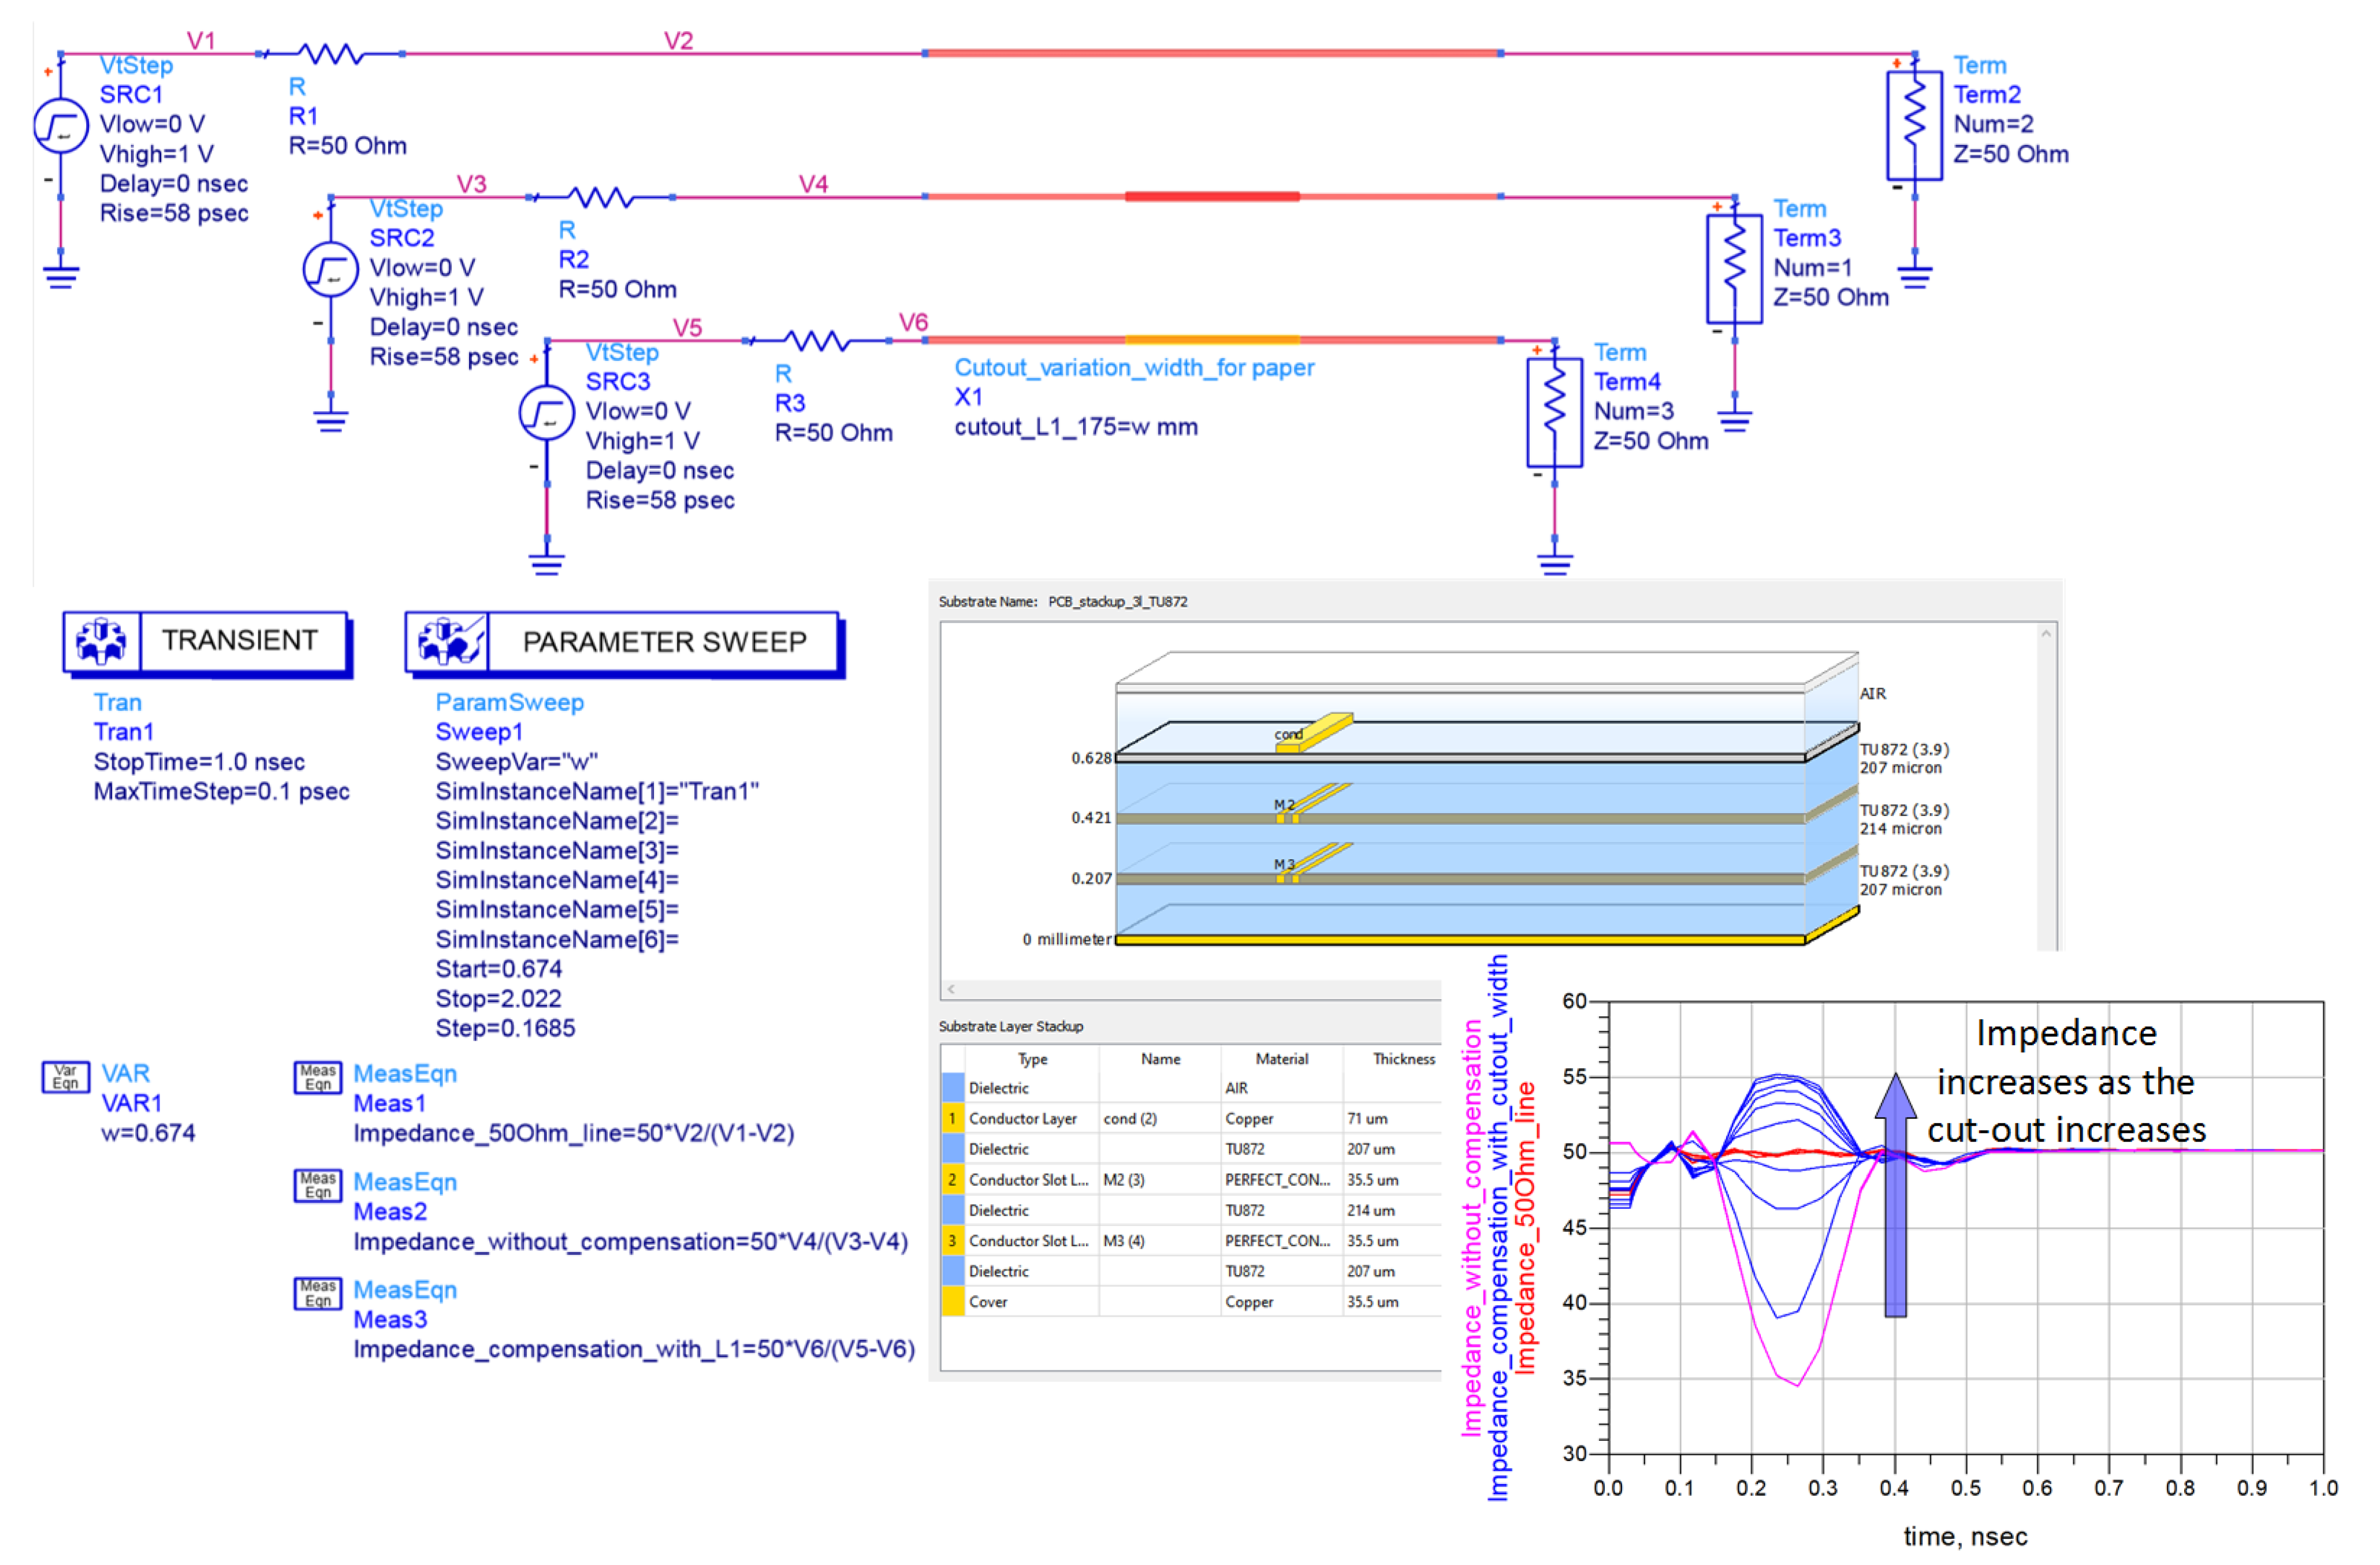This screenshot has height=1565, width=2380.
Task: Click the SRC3 VtStep voltage source symbol
Action: pos(546,413)
